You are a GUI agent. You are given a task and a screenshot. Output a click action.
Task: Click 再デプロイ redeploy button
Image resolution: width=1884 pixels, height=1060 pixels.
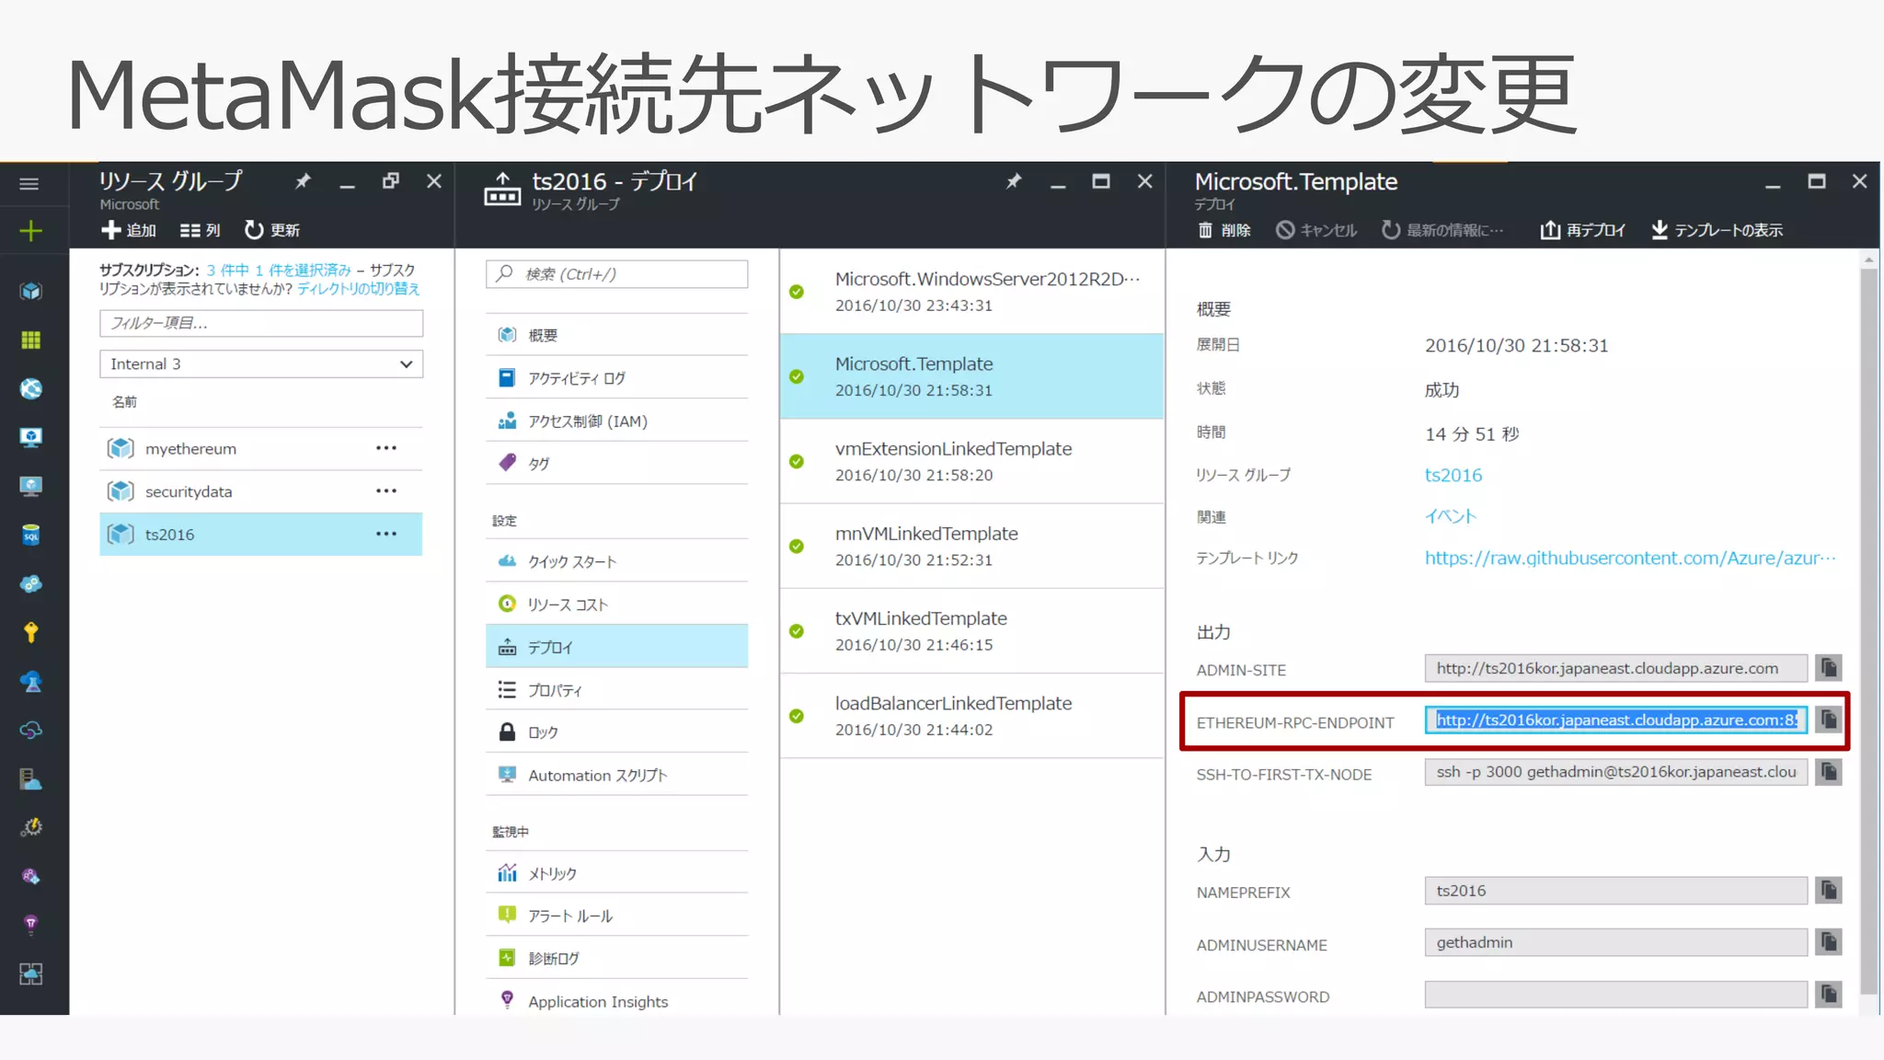tap(1583, 230)
